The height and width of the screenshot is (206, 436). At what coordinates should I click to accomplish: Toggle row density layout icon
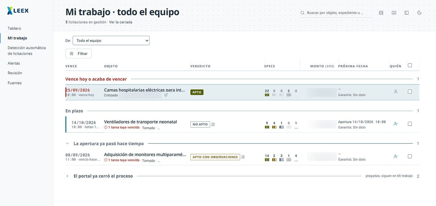pos(381,13)
